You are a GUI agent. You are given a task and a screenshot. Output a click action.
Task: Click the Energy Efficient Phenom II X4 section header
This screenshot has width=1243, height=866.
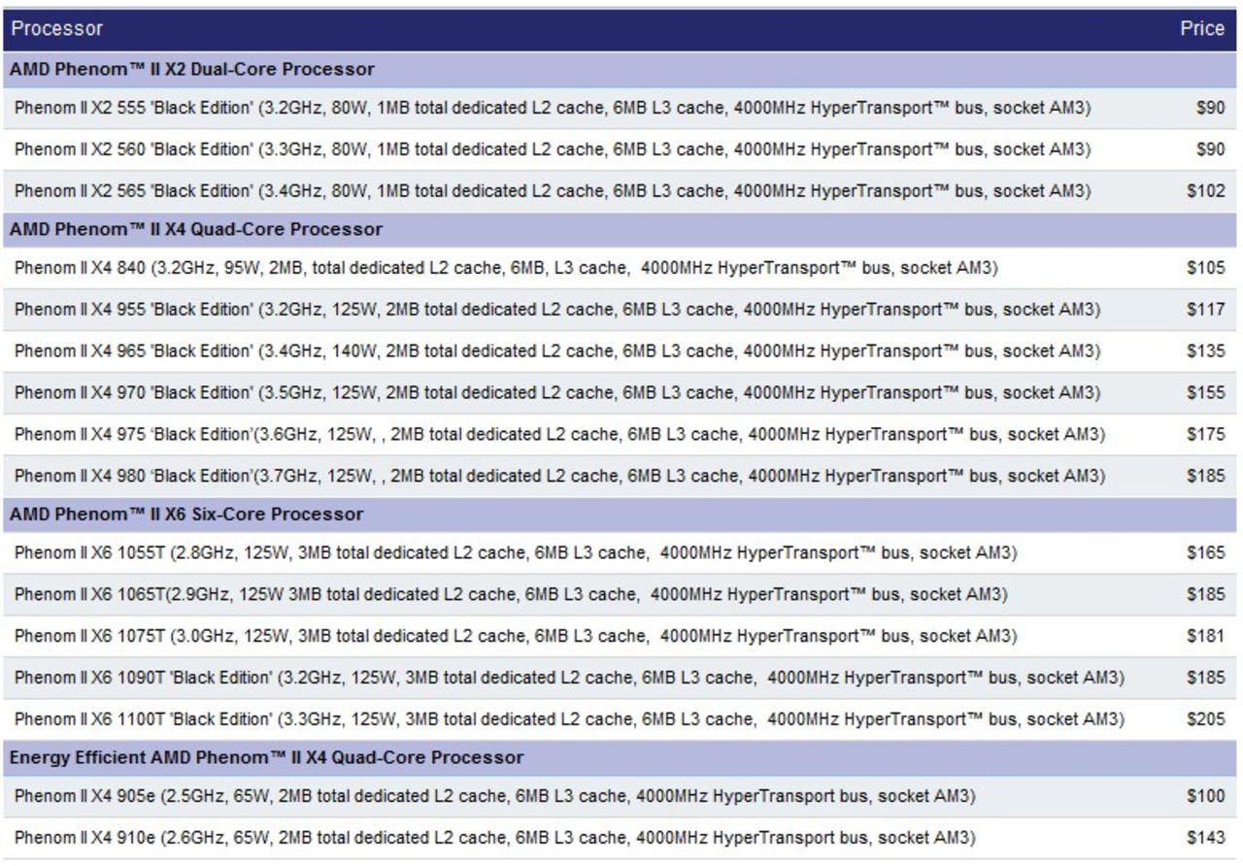267,757
